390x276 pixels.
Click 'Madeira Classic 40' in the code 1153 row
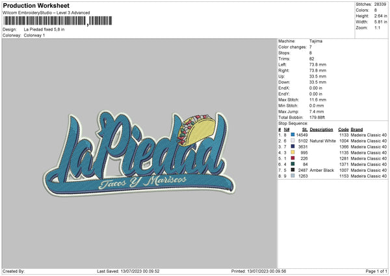369,176
